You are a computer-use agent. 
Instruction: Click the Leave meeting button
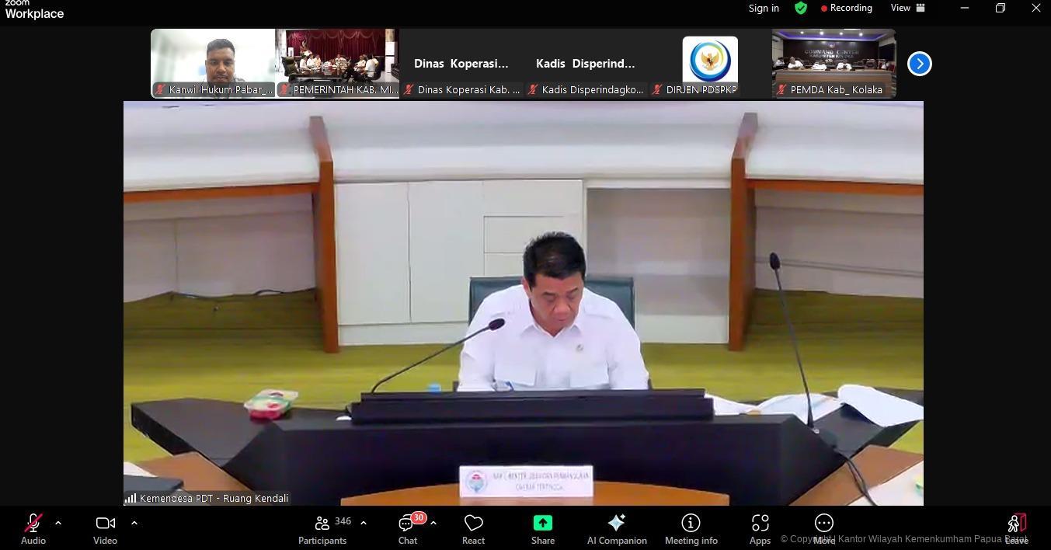pyautogui.click(x=1016, y=528)
